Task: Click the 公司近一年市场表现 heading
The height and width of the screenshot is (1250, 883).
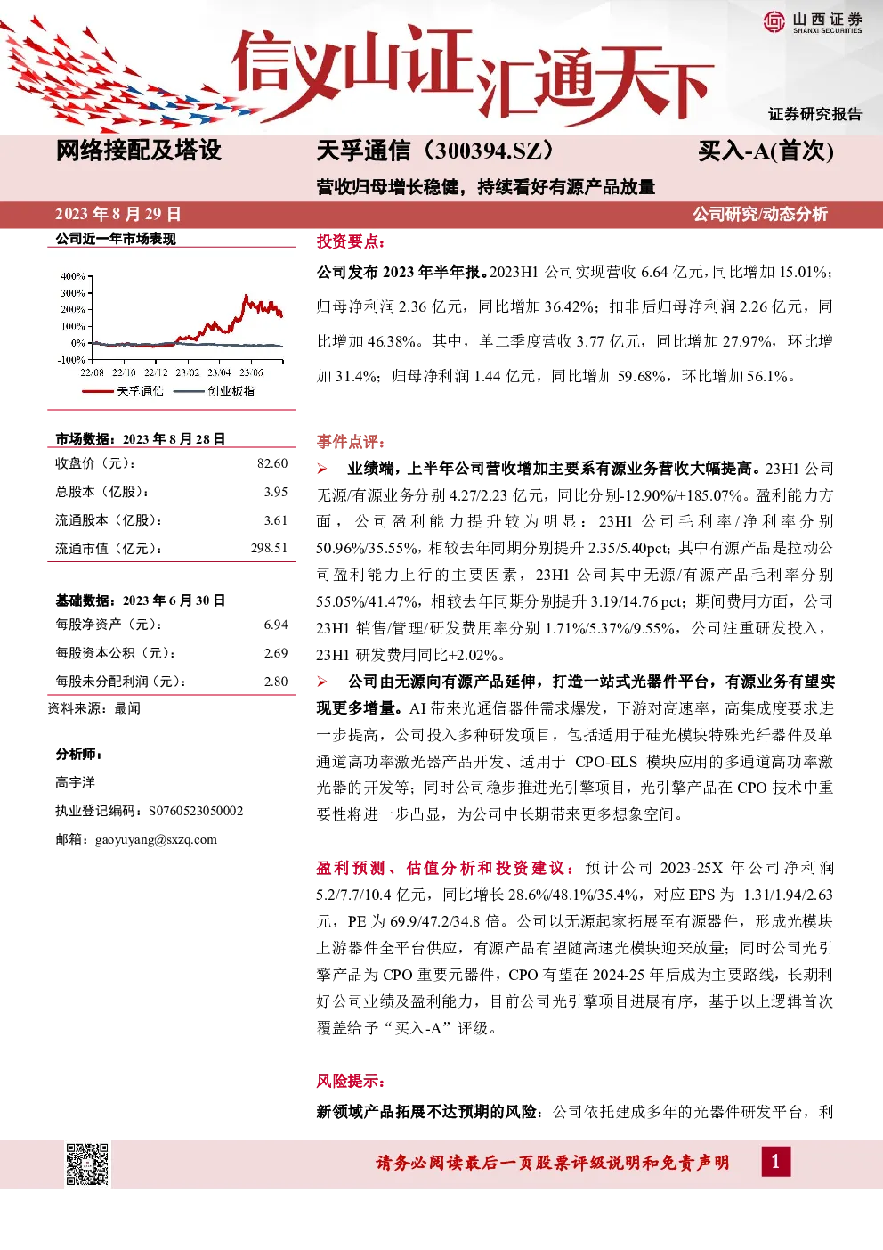Action: point(116,239)
